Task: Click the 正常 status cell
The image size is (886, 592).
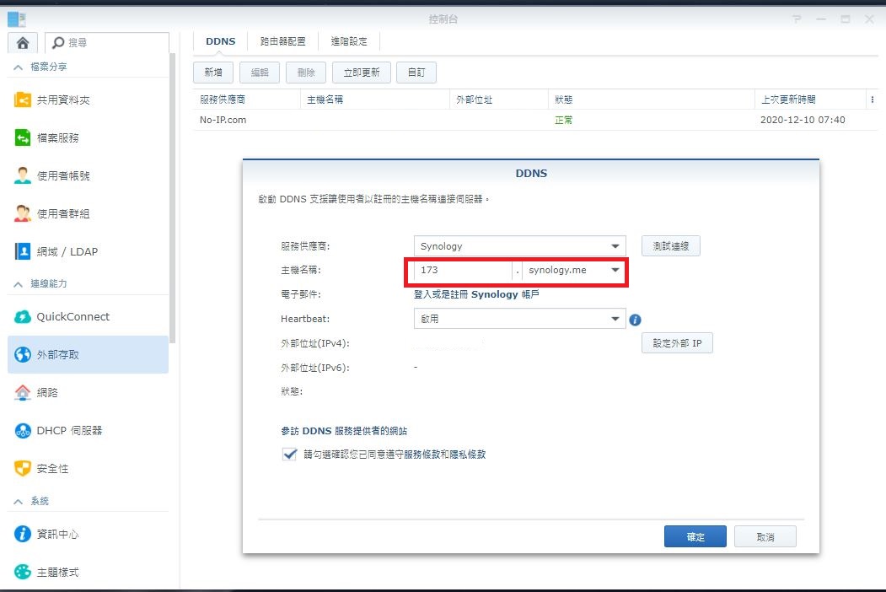Action: (x=563, y=120)
